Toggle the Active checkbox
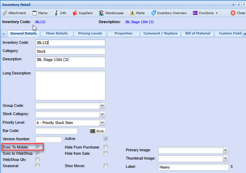 (x=106, y=139)
